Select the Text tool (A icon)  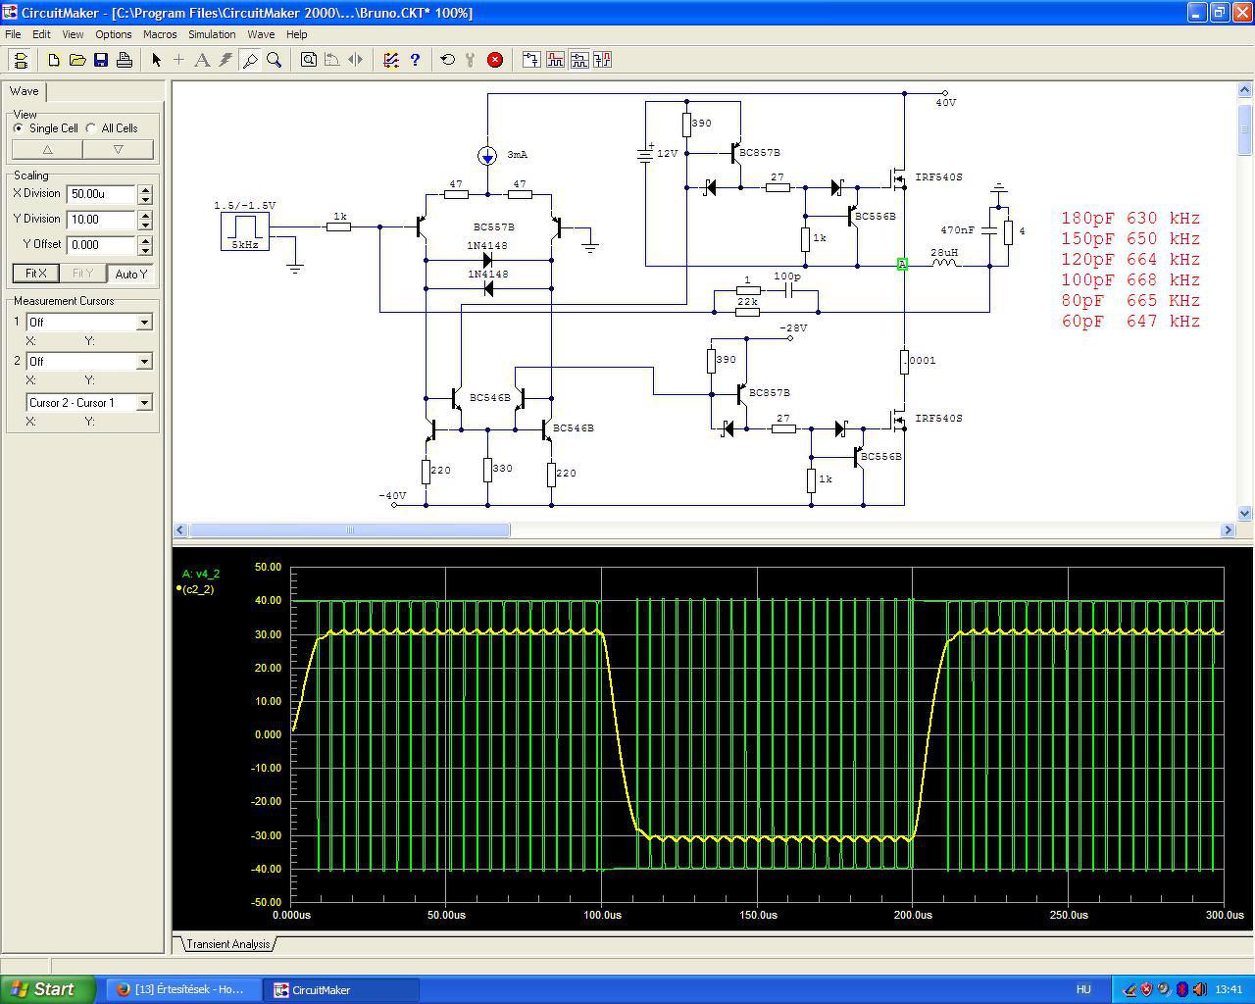point(202,60)
